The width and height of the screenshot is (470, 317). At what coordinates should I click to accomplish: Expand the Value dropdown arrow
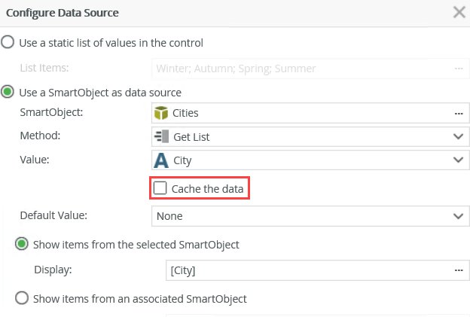pyautogui.click(x=458, y=160)
